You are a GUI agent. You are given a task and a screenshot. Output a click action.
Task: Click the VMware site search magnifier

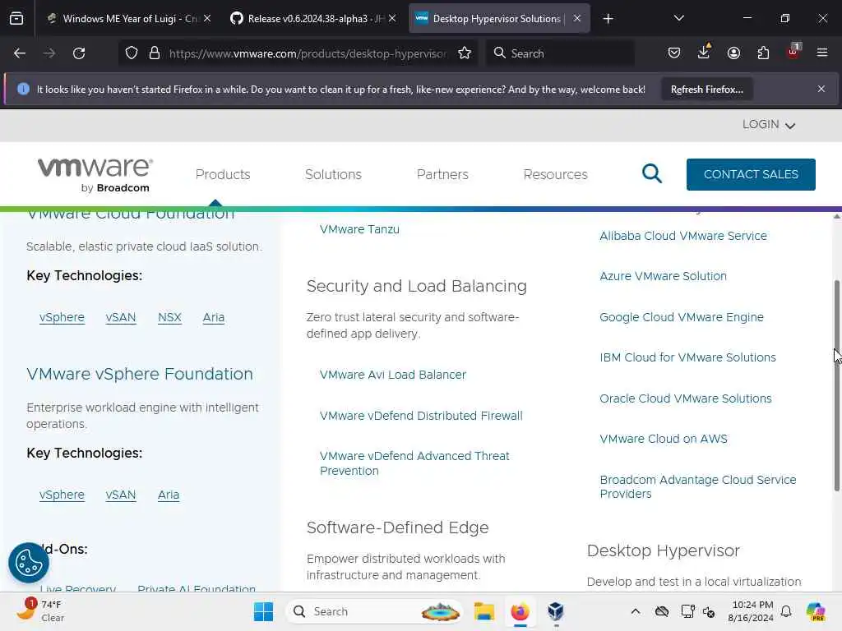[x=652, y=174]
